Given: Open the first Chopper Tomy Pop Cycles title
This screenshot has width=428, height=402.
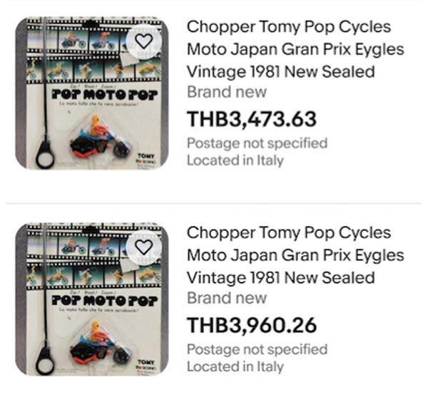Looking at the screenshot, I should 289,49.
